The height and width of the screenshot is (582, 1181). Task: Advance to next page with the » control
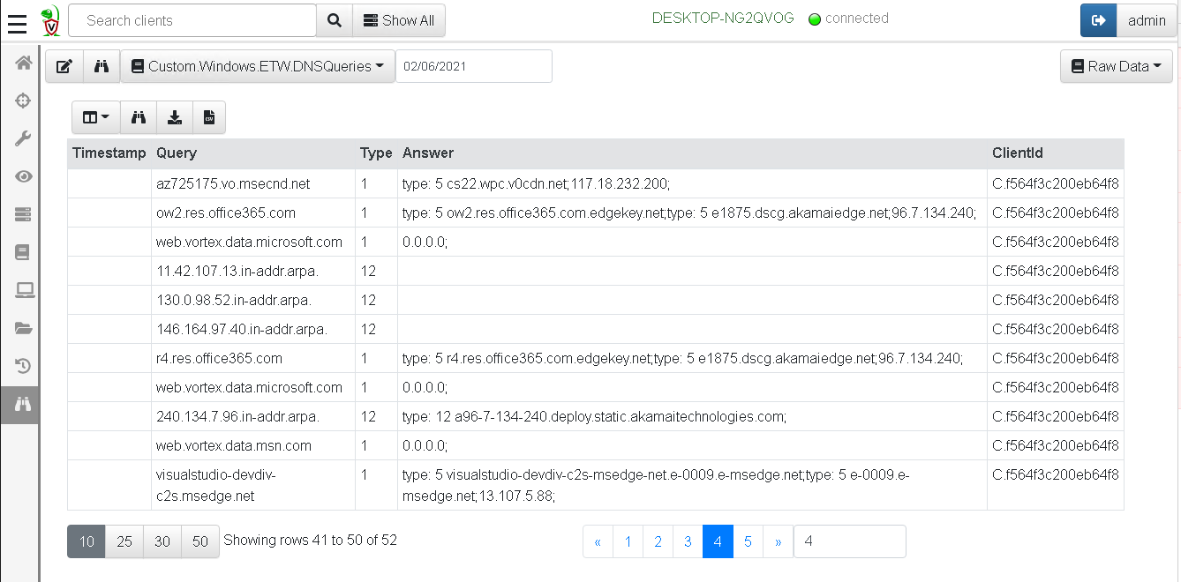[778, 541]
